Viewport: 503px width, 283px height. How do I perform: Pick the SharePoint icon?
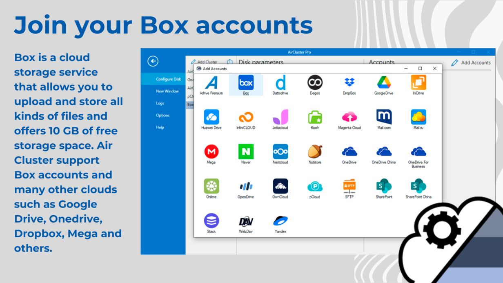click(x=384, y=186)
